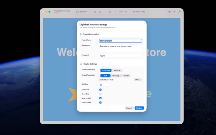
Task: Open the sliders adjustments icon in toolbar
Action: tap(100, 12)
